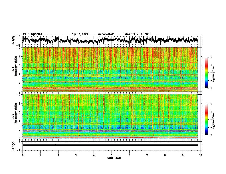Click the "start UT = 2 : 50: 1" text
This screenshot has height=174, width=226.
[x=138, y=34]
